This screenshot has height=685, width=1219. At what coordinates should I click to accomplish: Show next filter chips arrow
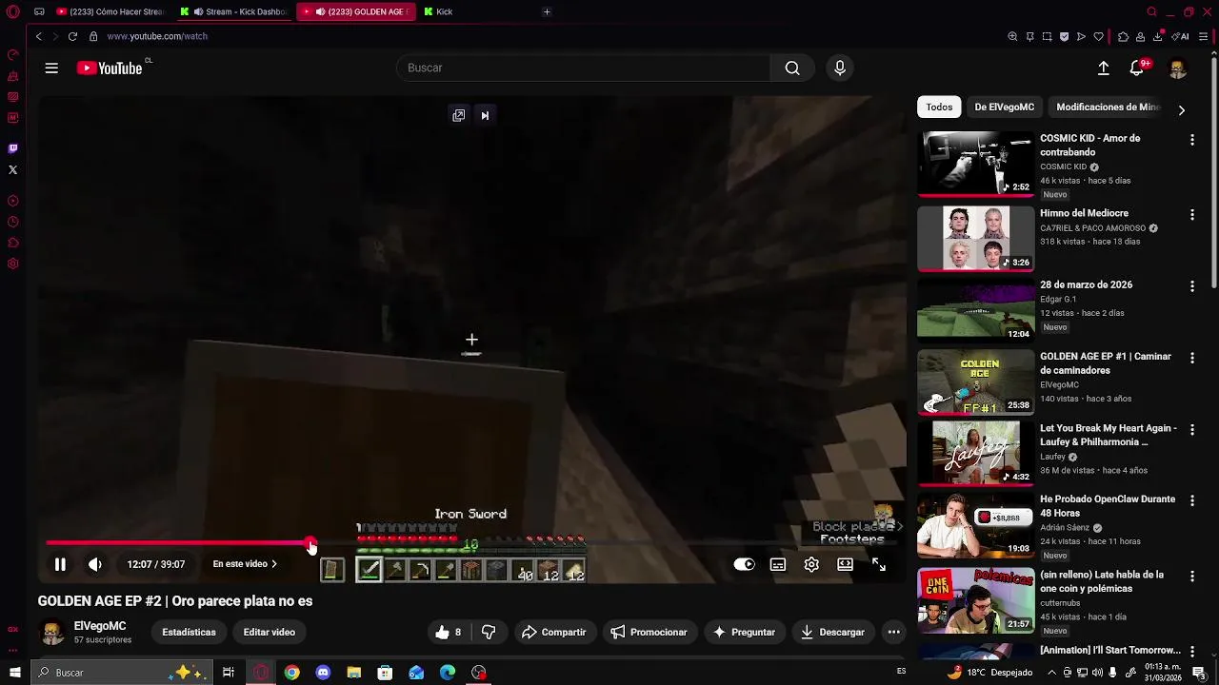pos(1181,109)
